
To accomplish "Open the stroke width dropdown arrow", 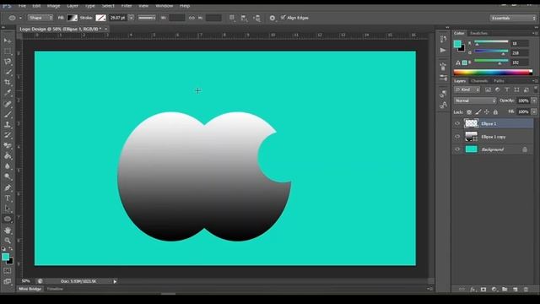I will pyautogui.click(x=132, y=18).
